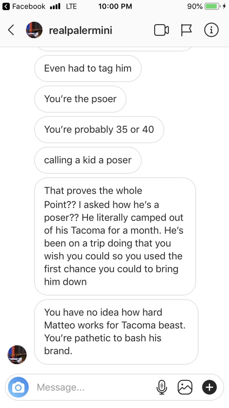Screen dimensions: 229x408
Task: Select the "Even had to tag him" message
Action: pos(88,68)
